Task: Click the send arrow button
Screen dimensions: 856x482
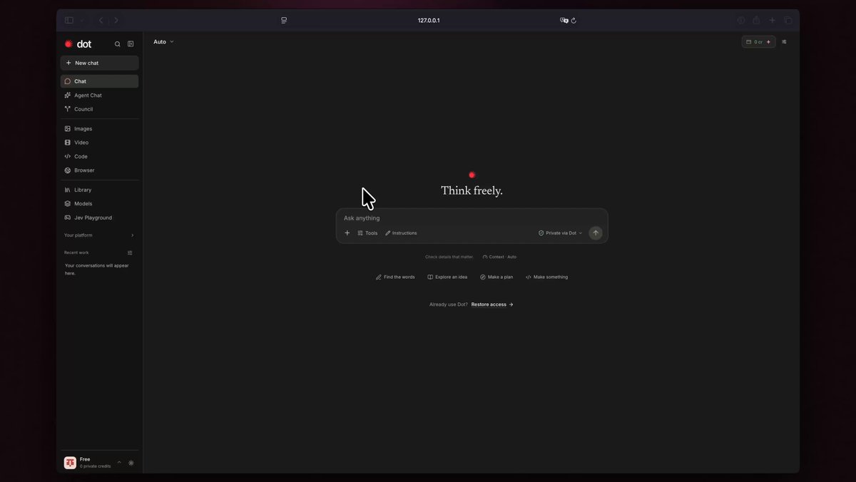Action: (x=596, y=233)
